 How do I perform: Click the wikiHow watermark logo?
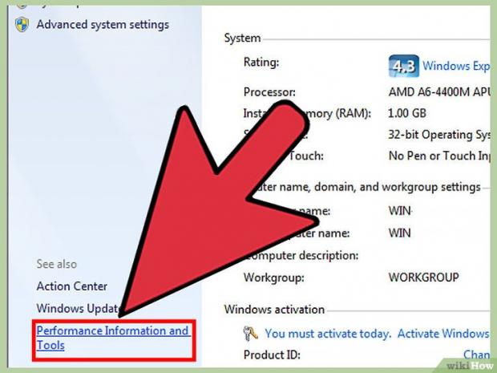tap(467, 364)
